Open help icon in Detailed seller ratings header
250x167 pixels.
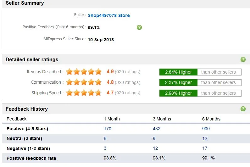point(243,59)
